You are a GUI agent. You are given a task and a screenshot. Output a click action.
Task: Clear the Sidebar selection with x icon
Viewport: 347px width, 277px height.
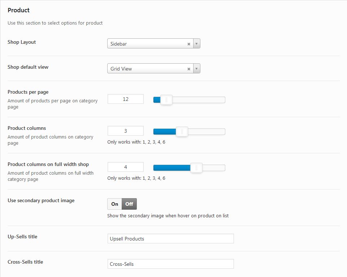(189, 44)
